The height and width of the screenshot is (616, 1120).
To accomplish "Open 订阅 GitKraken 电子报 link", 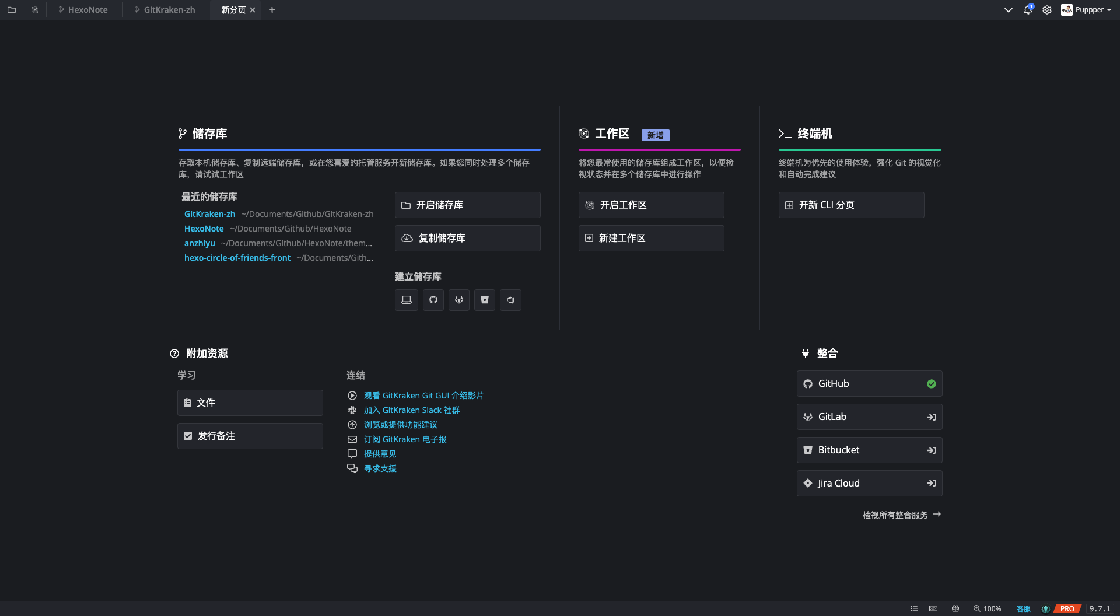I will click(405, 439).
